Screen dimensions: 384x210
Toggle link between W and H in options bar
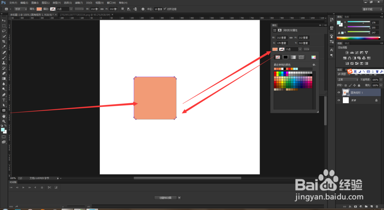coord(102,9)
